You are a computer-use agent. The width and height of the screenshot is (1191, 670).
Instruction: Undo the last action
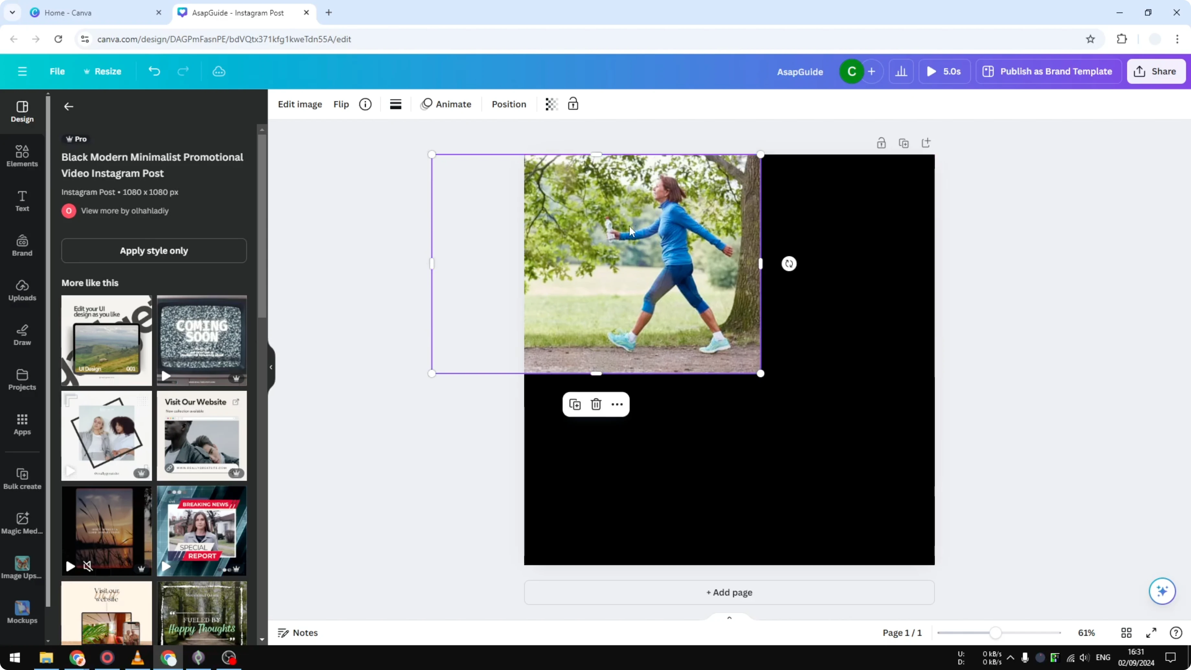point(154,72)
